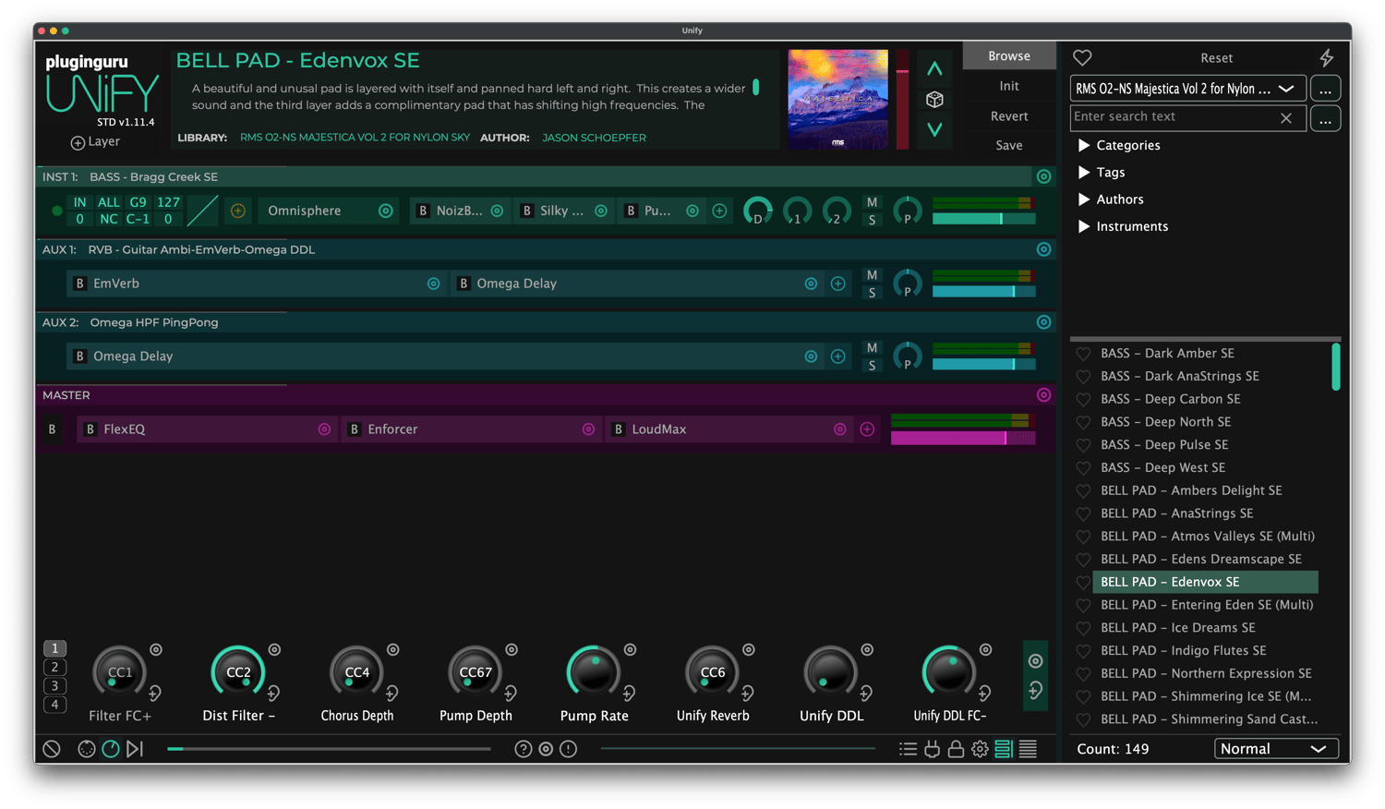The image size is (1385, 809).
Task: Click the random patch dice icon
Action: 934,99
